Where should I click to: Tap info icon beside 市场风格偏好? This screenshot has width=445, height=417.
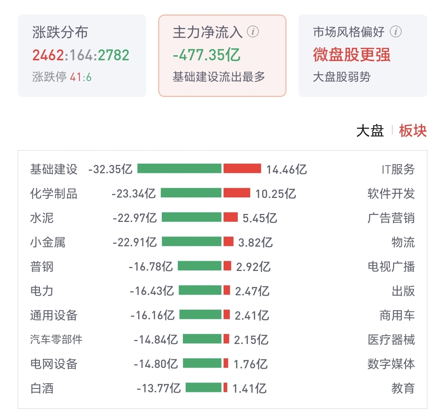pyautogui.click(x=396, y=32)
